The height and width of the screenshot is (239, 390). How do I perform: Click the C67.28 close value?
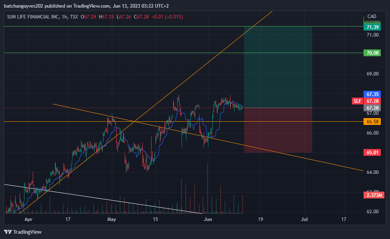click(141, 17)
